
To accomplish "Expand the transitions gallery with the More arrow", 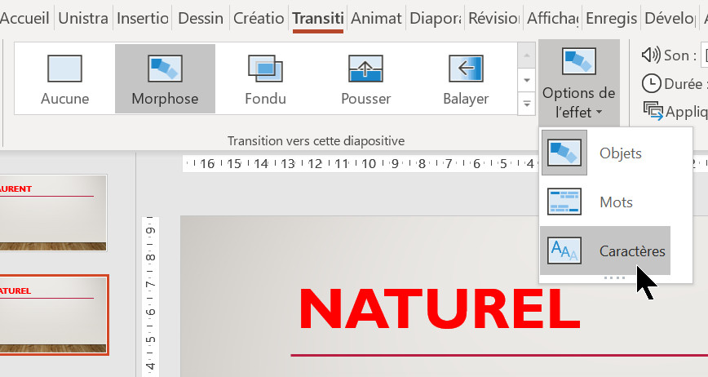I will point(526,104).
